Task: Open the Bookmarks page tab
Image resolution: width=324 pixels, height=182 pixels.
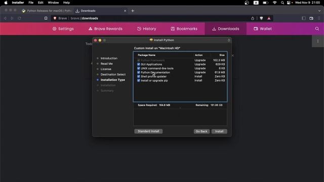Action: [x=184, y=29]
